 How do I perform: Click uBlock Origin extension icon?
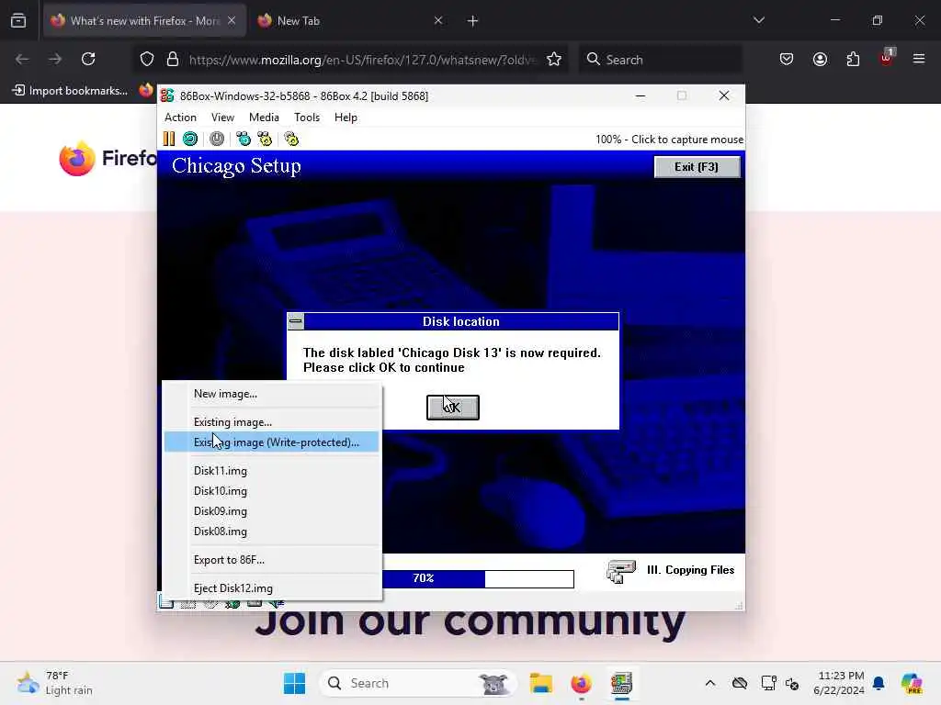[887, 58]
